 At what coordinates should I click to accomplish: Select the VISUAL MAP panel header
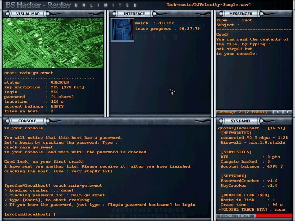[x=28, y=14]
